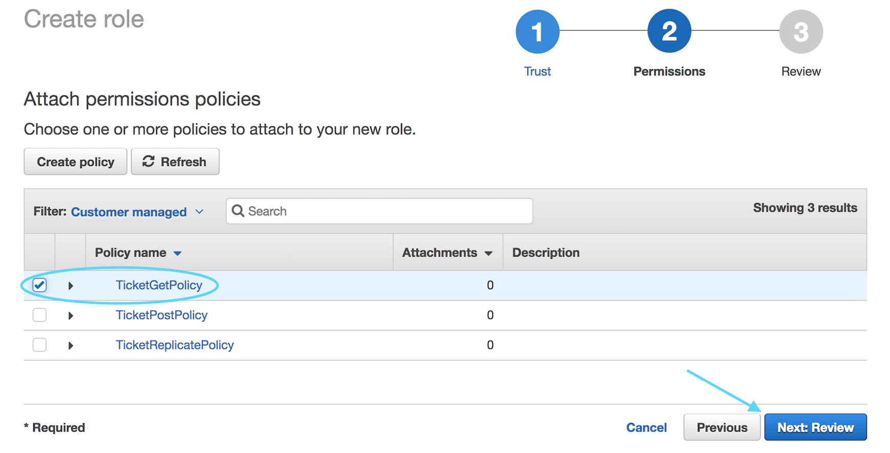
Task: Sort by Policy name arrow icon
Action: point(177,253)
